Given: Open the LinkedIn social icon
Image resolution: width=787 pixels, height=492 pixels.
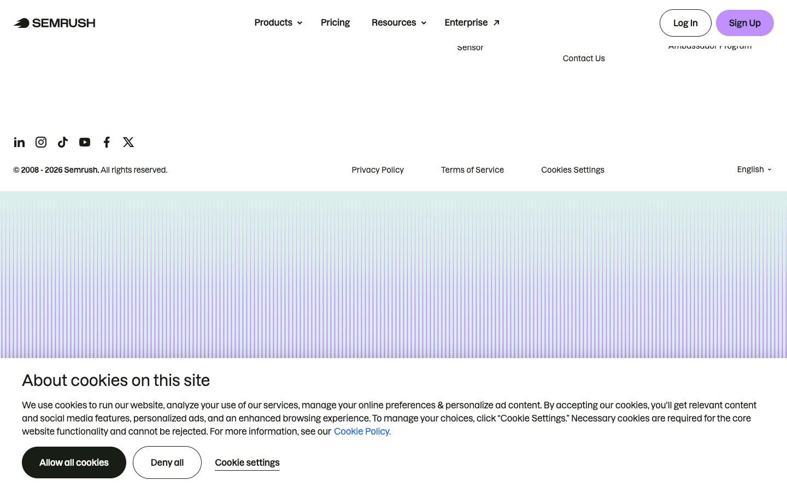Looking at the screenshot, I should pos(19,142).
